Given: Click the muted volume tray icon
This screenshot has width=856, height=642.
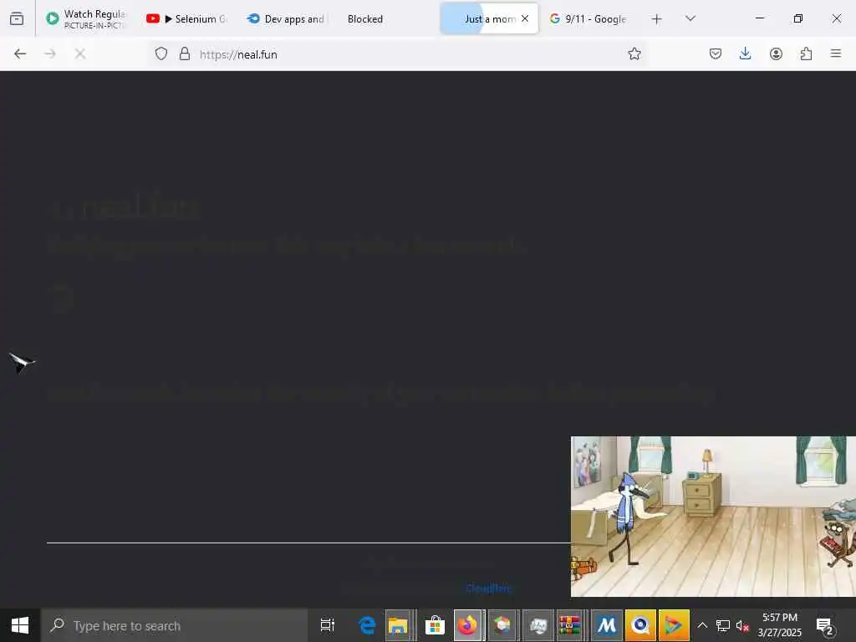Looking at the screenshot, I should (x=742, y=625).
